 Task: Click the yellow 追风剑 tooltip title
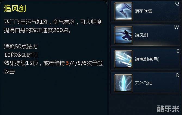[15, 8]
